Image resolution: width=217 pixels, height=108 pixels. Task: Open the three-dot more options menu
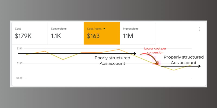point(200,29)
